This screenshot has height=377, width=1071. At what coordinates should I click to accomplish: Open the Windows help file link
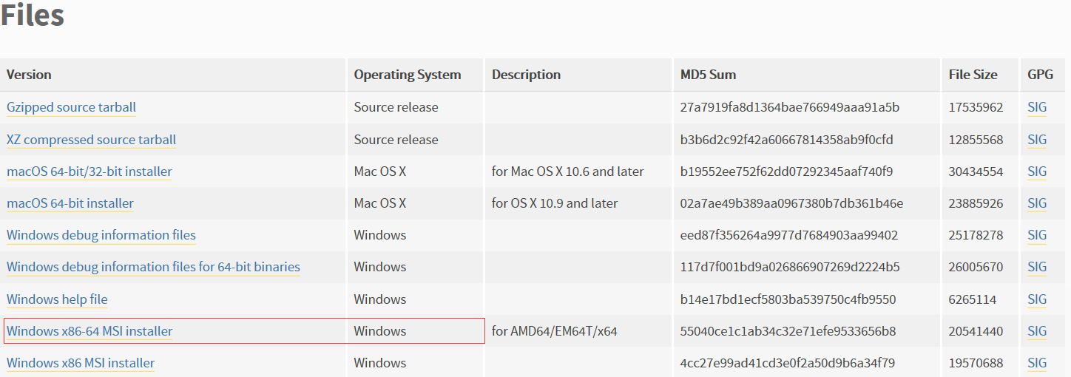tap(57, 299)
